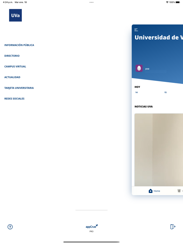The image size is (183, 244).
Task: Open Tarjeta Universitaria
Action: click(19, 88)
